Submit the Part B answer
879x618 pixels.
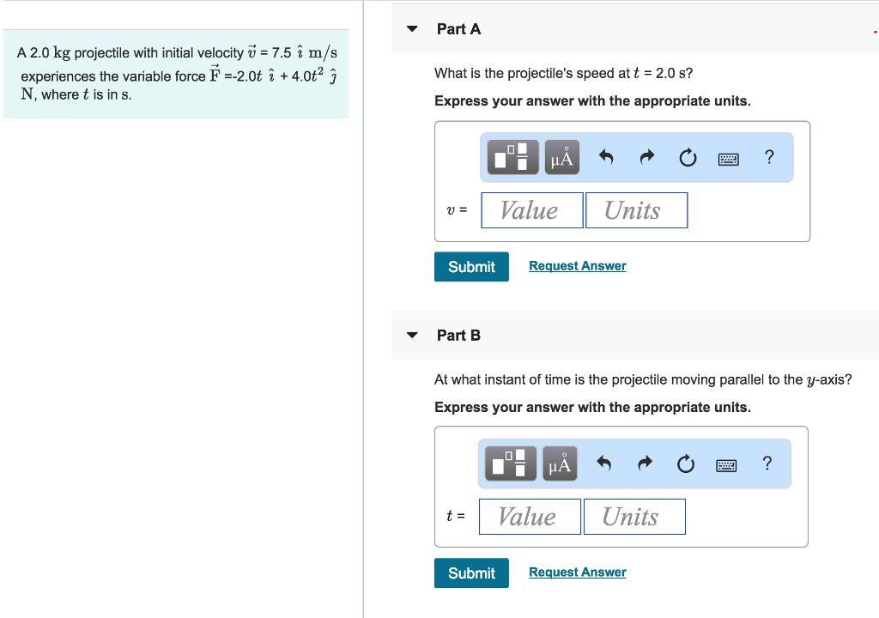(x=470, y=573)
